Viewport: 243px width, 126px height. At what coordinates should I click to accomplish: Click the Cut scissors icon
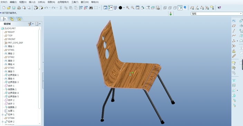(x=61, y=8)
